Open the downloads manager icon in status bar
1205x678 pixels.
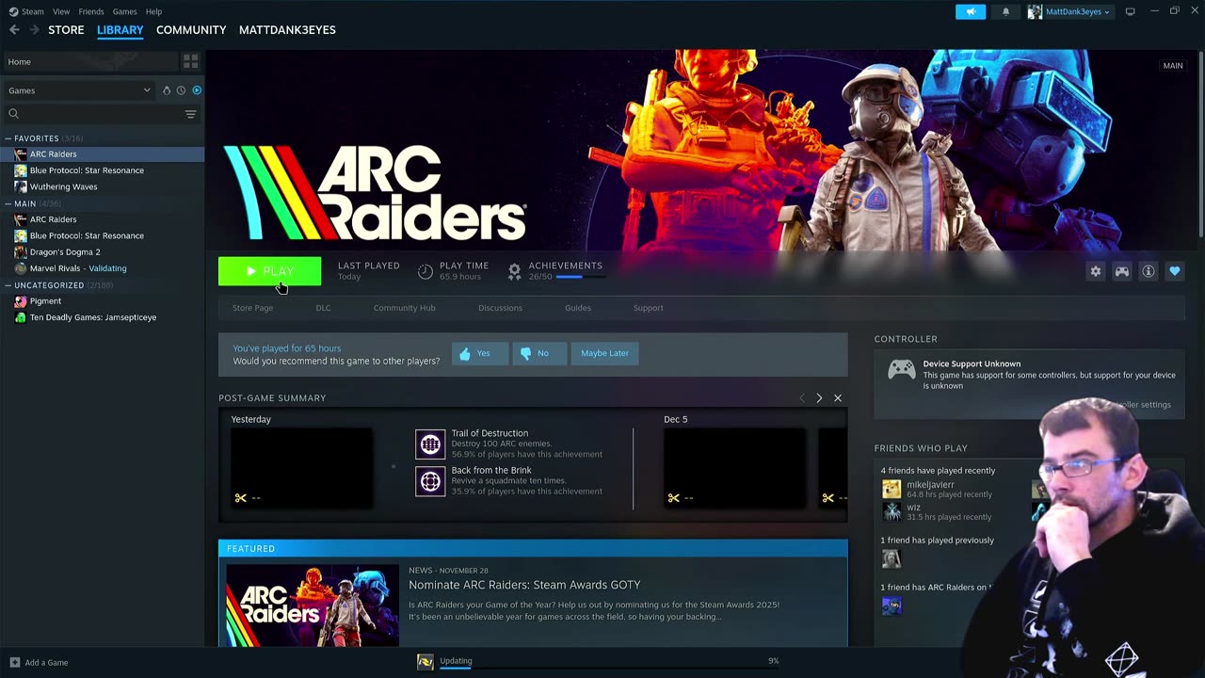pos(426,662)
